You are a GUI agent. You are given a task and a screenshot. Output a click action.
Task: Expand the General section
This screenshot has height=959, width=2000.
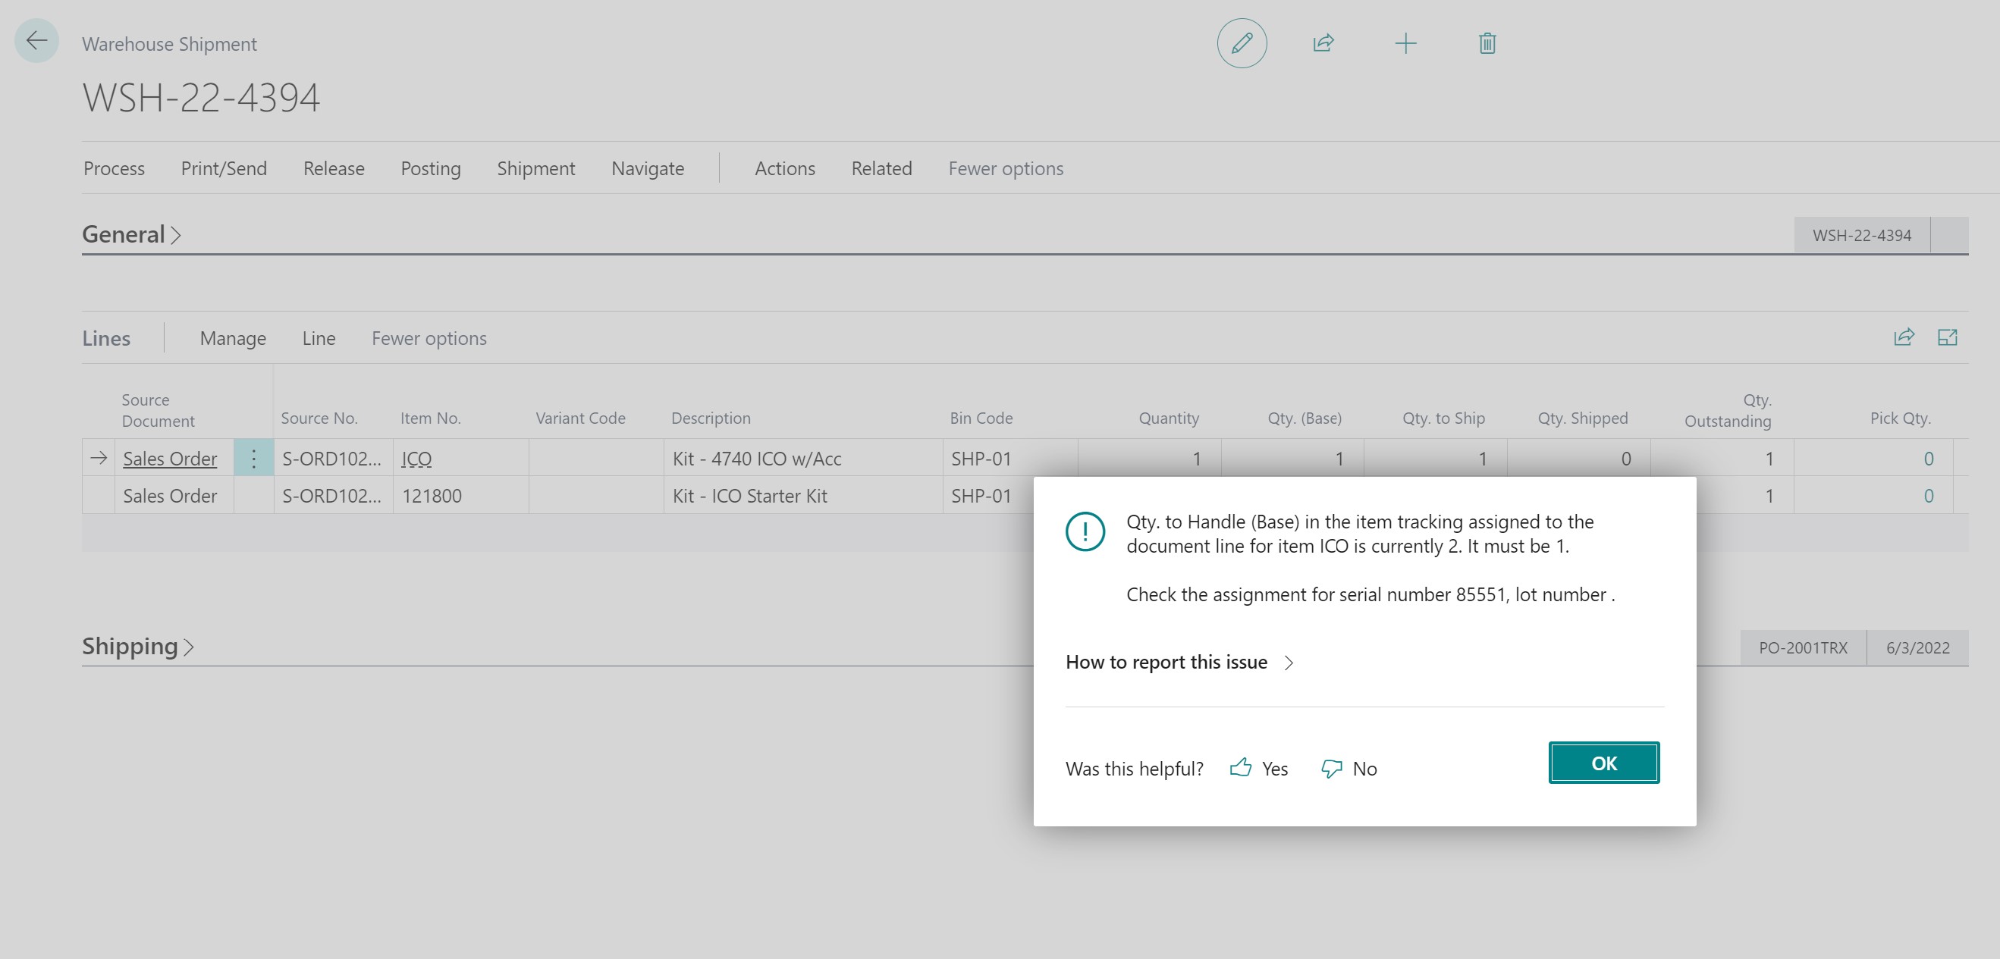point(132,234)
